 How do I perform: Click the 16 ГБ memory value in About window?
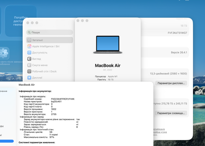tap(111, 80)
